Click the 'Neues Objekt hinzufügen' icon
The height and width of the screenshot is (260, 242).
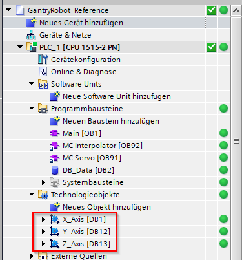pos(54,207)
